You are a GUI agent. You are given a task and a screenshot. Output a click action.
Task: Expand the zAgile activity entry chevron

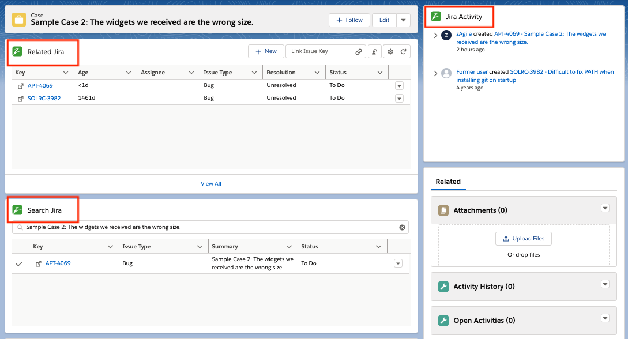(x=435, y=36)
